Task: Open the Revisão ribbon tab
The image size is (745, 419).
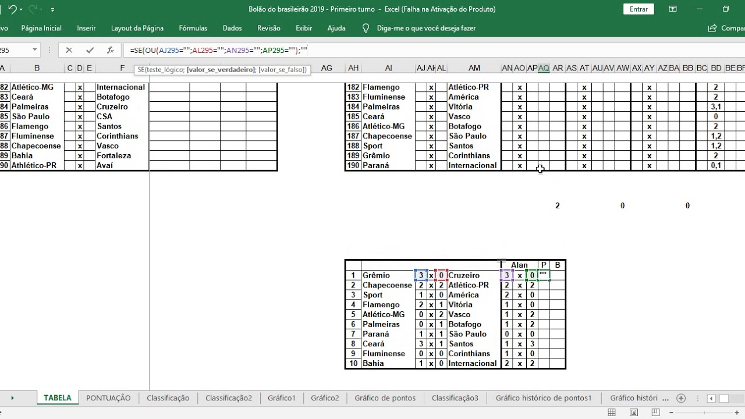Action: click(x=268, y=28)
